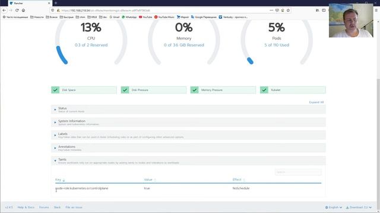Click the Memory 0 of 3.6 GiB Reserved text

(184, 45)
